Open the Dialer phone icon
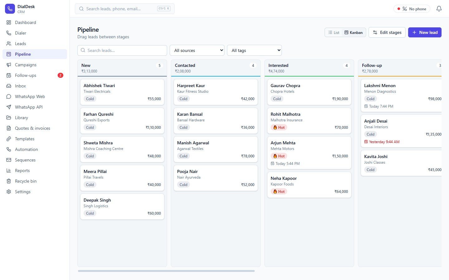449x280 pixels. tap(9, 33)
